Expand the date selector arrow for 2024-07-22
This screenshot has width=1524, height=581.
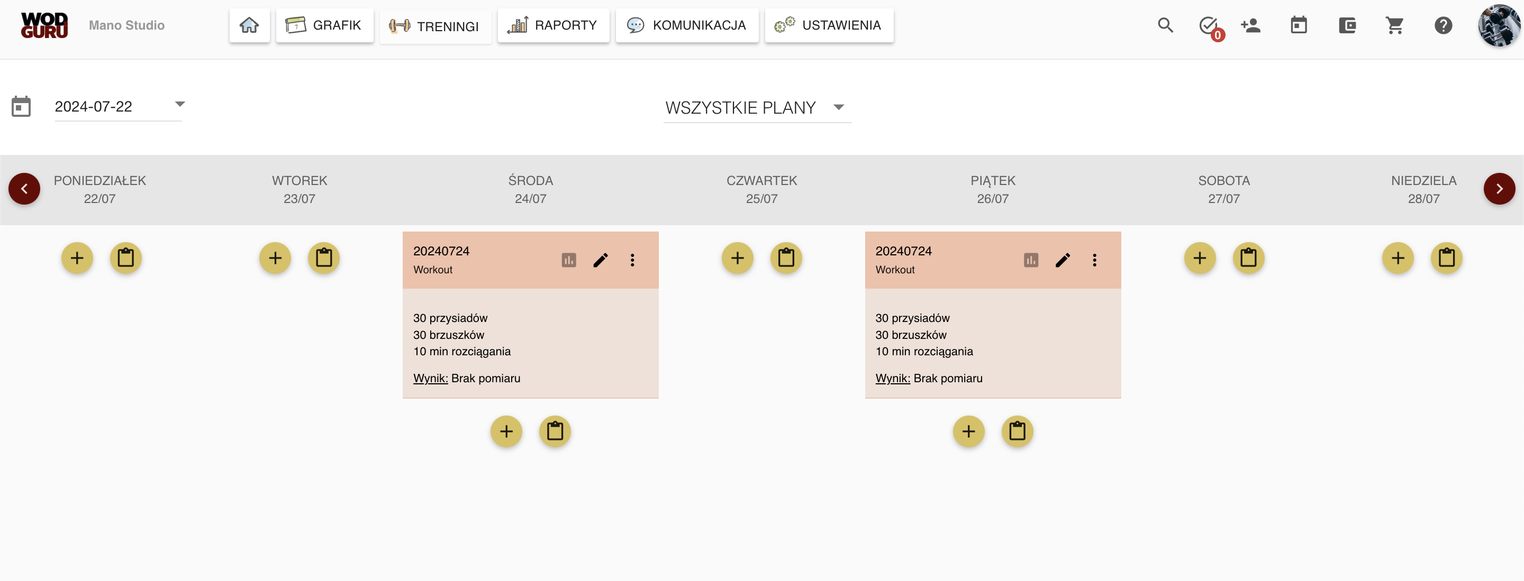pos(180,104)
